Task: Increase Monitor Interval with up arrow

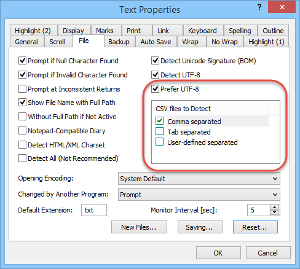Action: pyautogui.click(x=274, y=208)
